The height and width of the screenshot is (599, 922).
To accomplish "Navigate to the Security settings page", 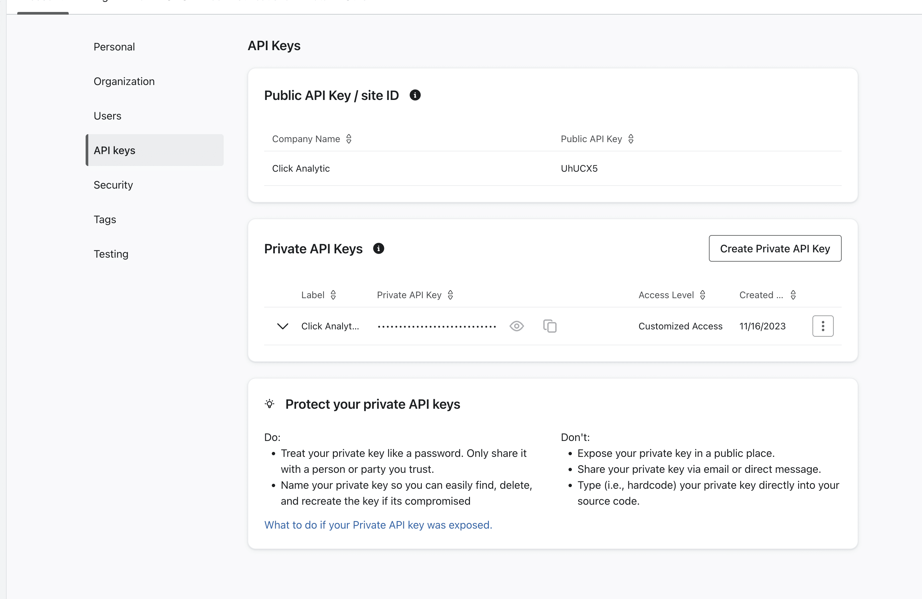I will (113, 184).
